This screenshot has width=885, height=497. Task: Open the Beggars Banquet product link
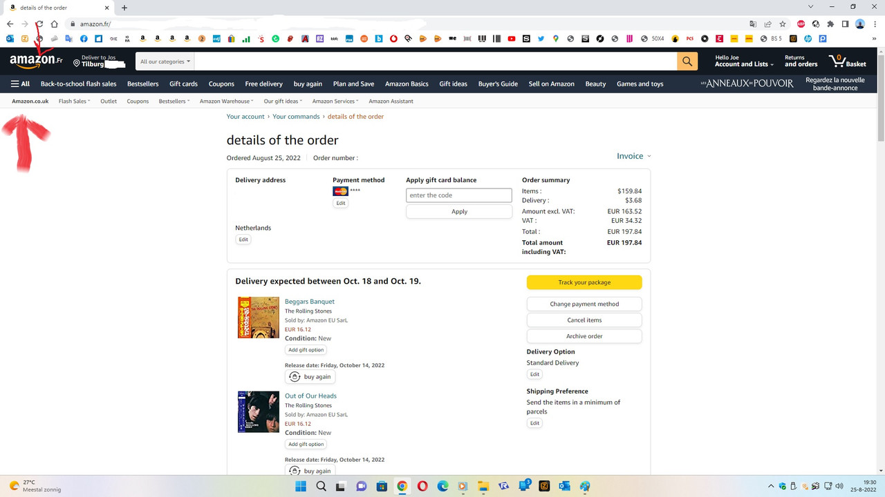pyautogui.click(x=310, y=302)
